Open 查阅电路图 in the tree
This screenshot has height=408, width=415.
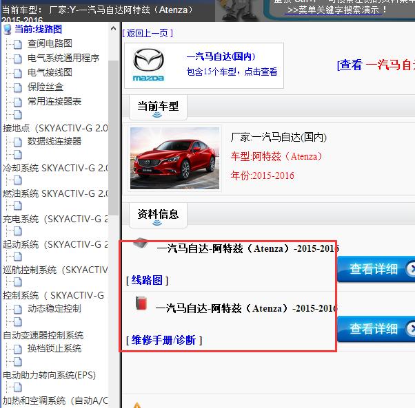coord(50,43)
